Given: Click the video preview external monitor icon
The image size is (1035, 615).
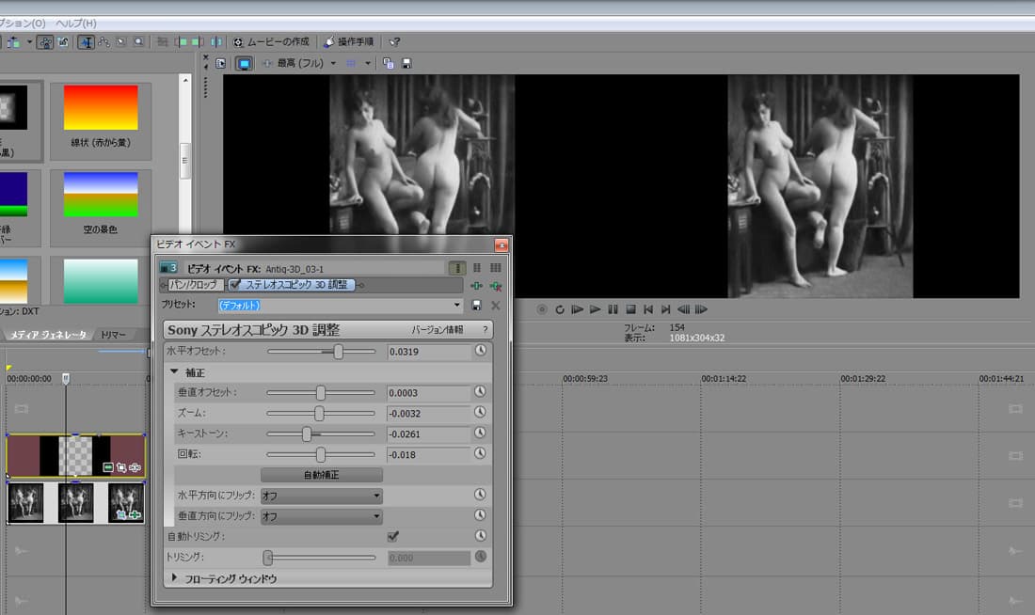Looking at the screenshot, I should (x=244, y=64).
